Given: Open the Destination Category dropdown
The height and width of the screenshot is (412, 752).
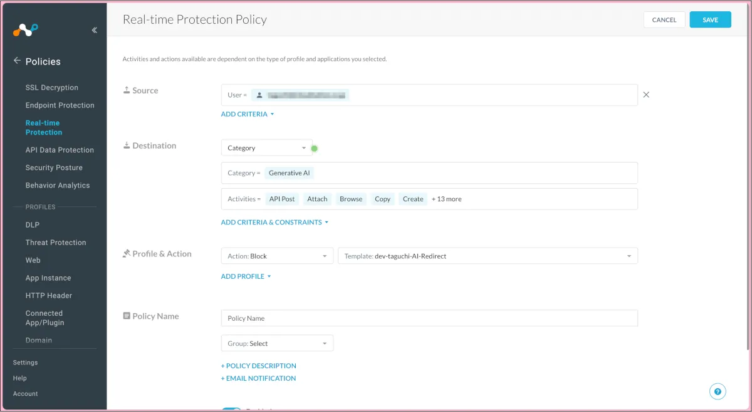Looking at the screenshot, I should pos(266,148).
